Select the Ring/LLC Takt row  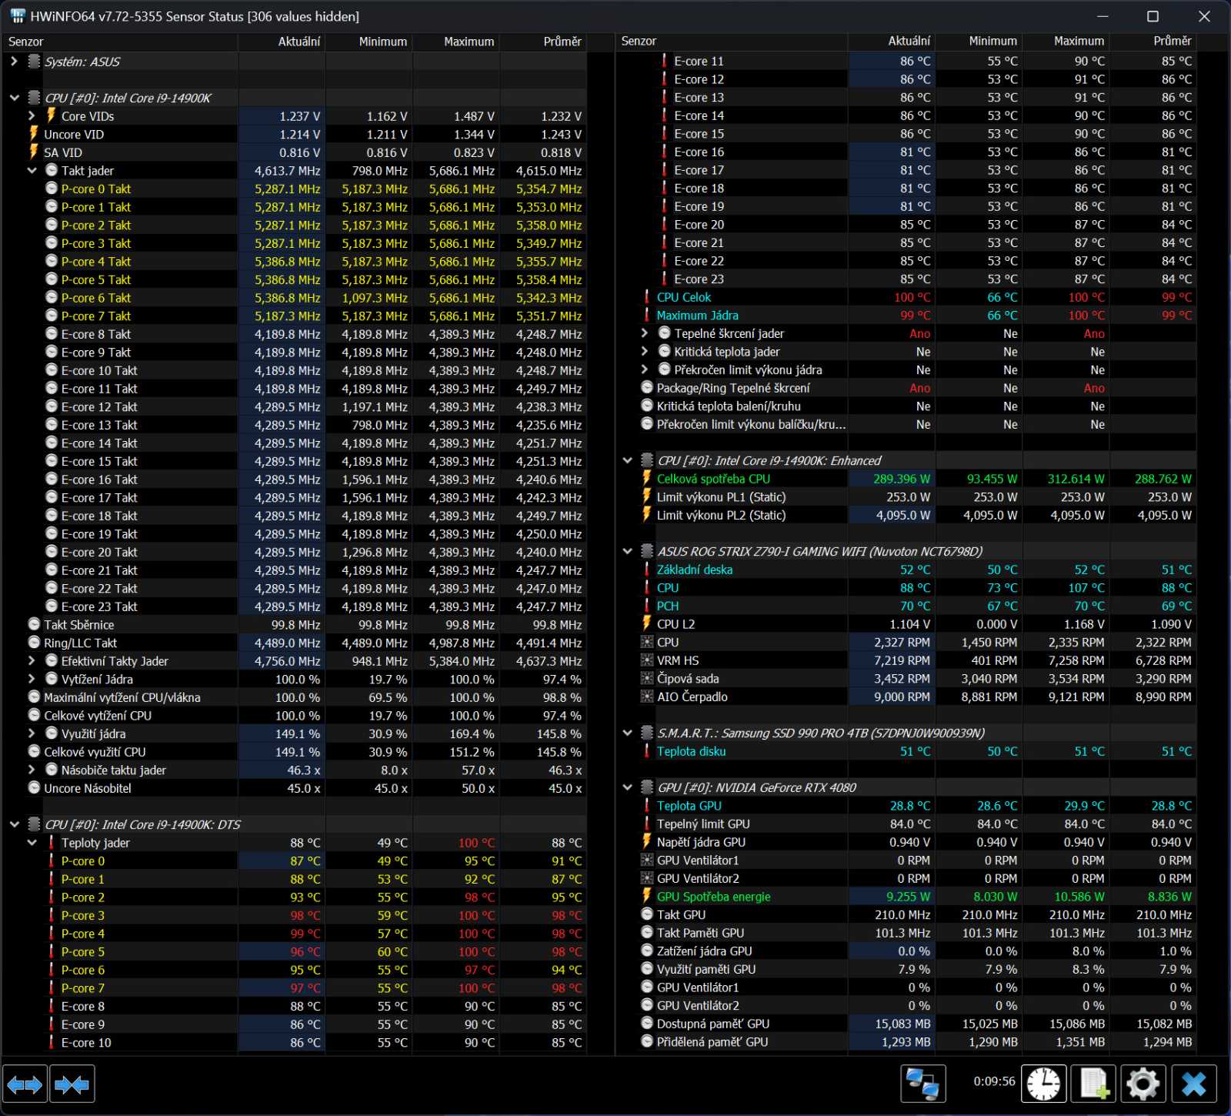pos(295,643)
